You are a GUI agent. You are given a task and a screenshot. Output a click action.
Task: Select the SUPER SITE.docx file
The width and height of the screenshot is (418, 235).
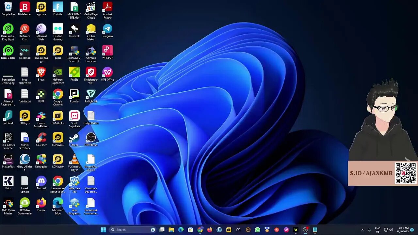pos(25,141)
